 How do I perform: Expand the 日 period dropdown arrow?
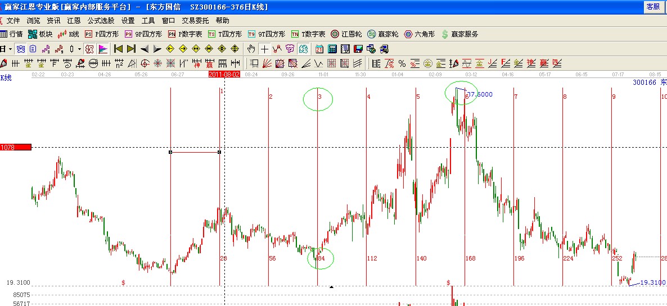click(x=10, y=49)
